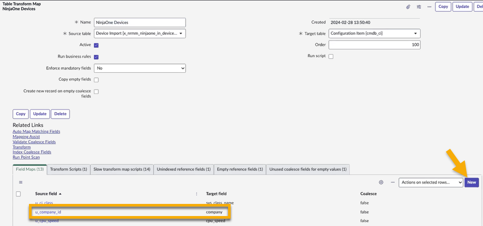Open the personalize form settings icon
Viewport: 483px width, 226px height.
pos(419,7)
